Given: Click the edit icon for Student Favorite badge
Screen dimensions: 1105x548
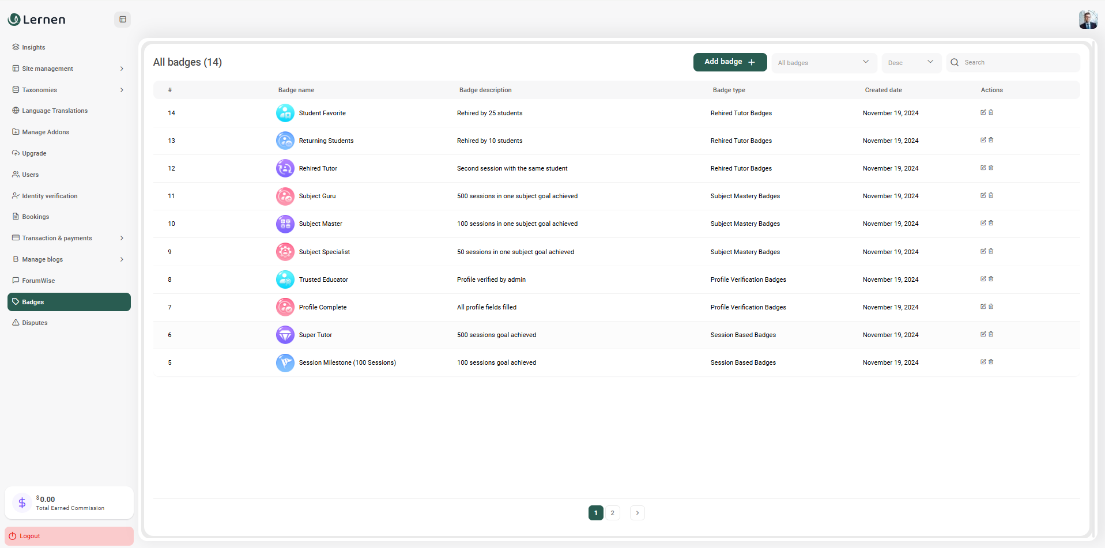Looking at the screenshot, I should (983, 112).
